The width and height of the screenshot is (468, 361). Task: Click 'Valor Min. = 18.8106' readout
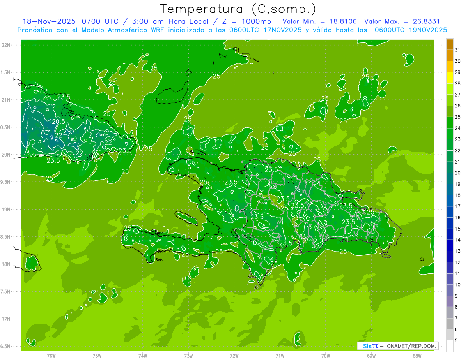tap(320, 21)
